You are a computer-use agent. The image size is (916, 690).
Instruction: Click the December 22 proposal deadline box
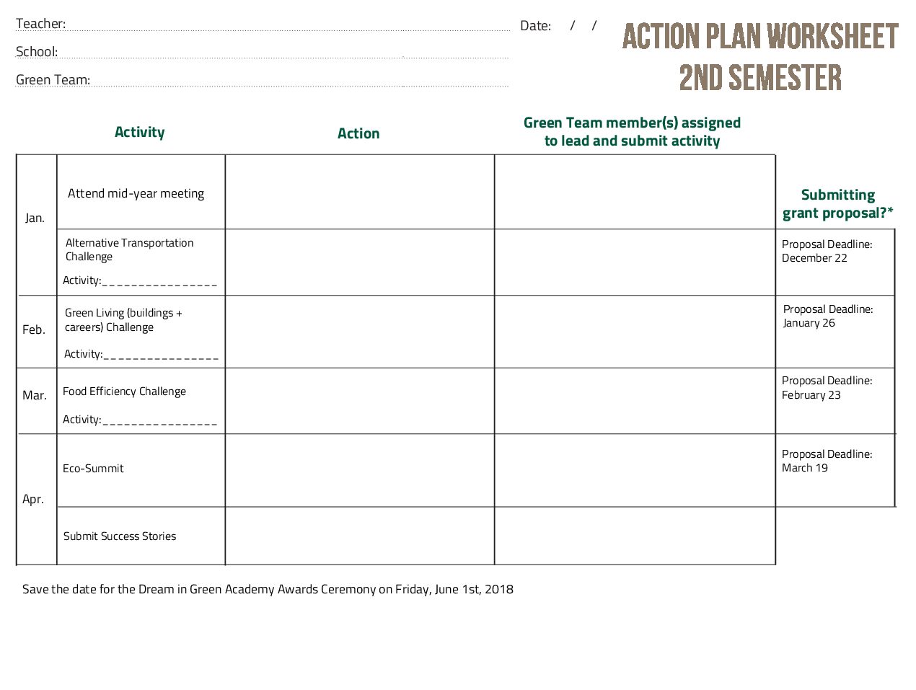point(835,262)
